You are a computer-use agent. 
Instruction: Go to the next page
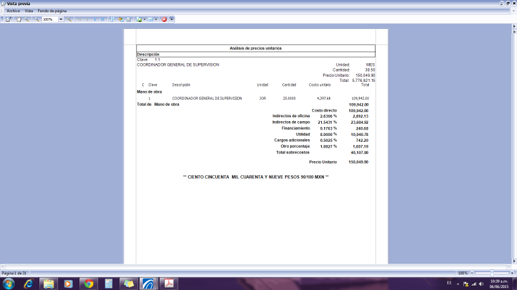[95, 19]
